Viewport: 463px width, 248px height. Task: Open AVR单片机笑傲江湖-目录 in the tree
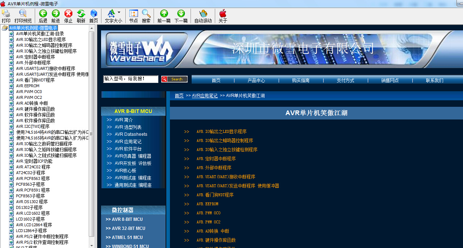coord(40,34)
